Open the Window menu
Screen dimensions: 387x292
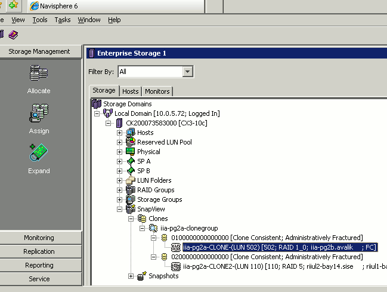89,20
